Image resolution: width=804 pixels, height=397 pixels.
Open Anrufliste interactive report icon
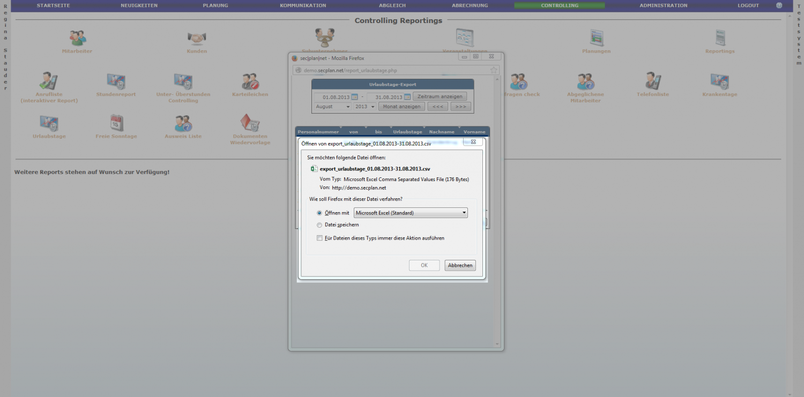(x=49, y=81)
